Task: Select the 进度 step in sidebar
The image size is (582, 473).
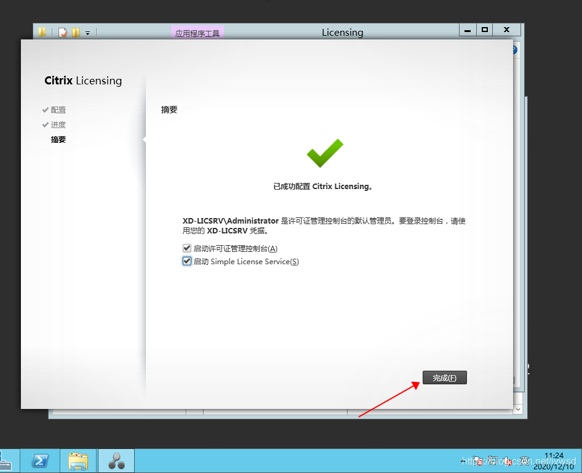Action: [x=58, y=124]
